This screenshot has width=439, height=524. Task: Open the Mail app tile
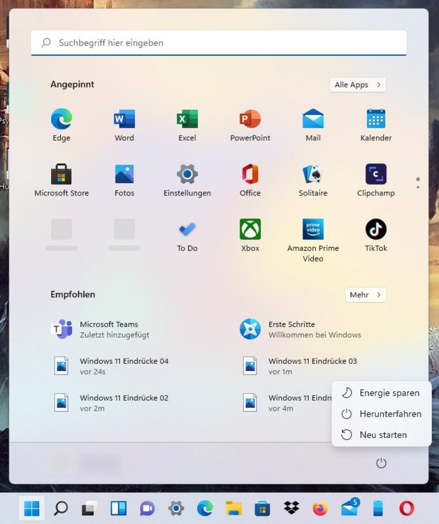313,125
